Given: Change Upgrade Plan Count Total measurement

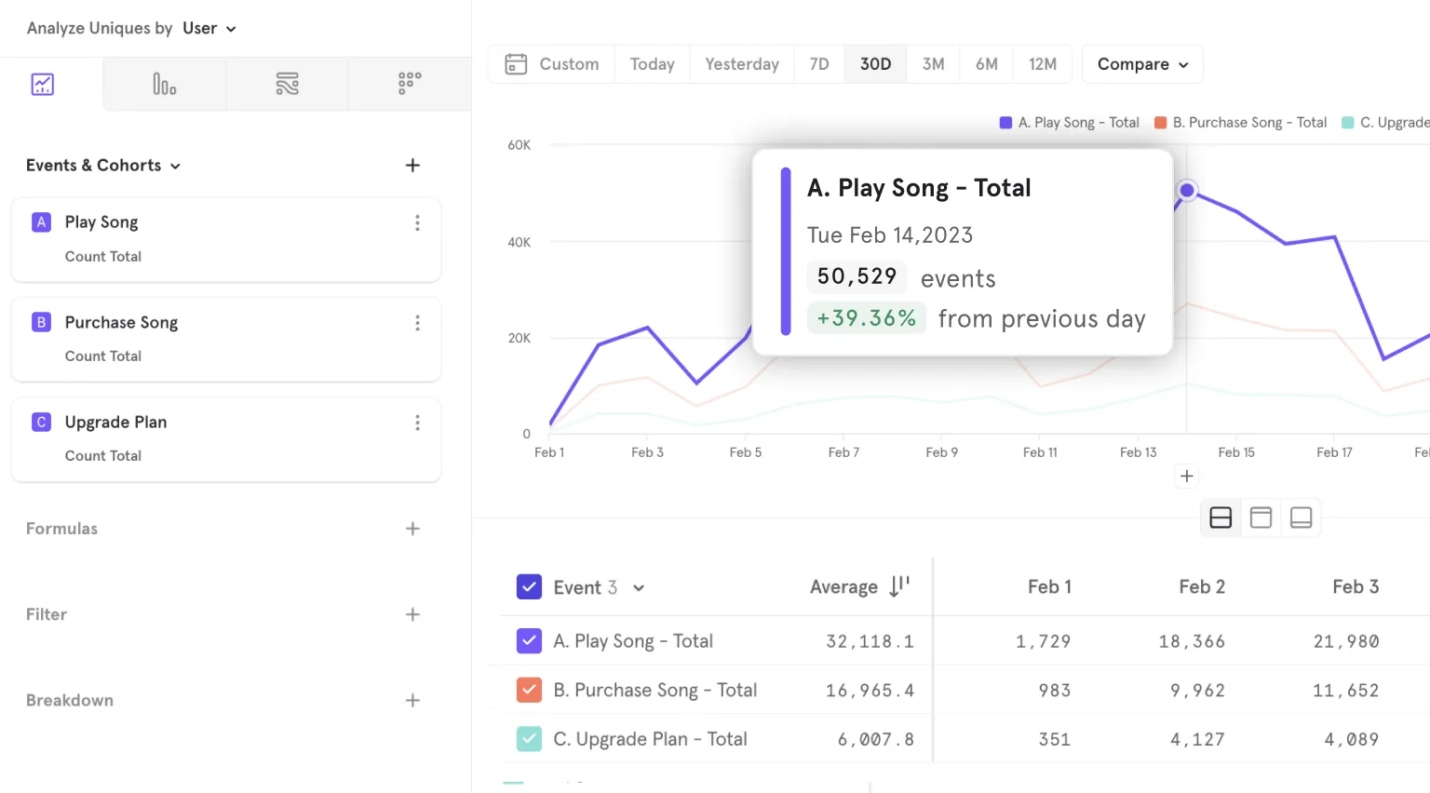Looking at the screenshot, I should 102,456.
